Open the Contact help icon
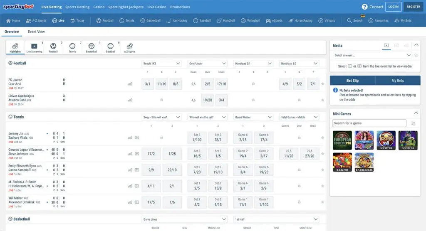 click(x=364, y=7)
